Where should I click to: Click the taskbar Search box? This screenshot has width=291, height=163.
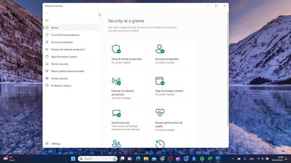(98, 158)
